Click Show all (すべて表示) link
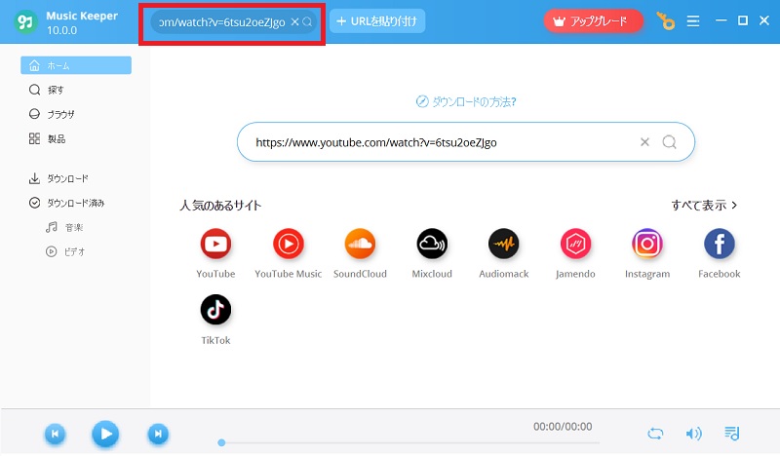The height and width of the screenshot is (456, 780). 704,205
